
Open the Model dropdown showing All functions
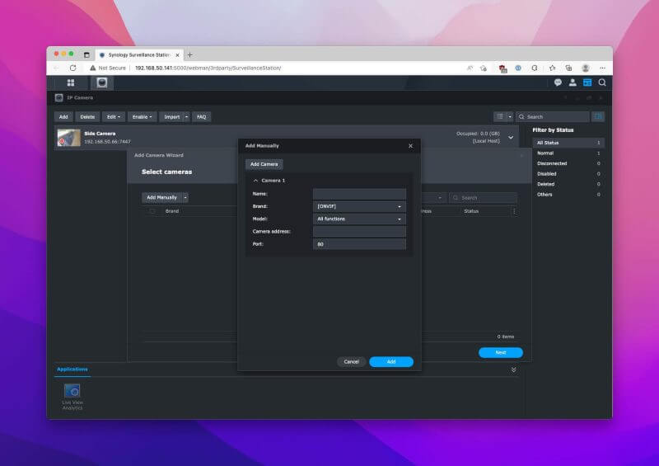point(359,219)
